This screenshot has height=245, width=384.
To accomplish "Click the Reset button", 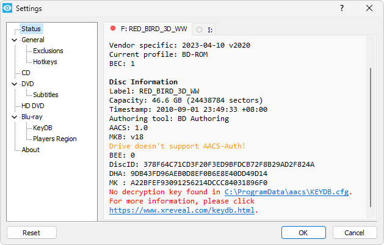I will point(32,233).
